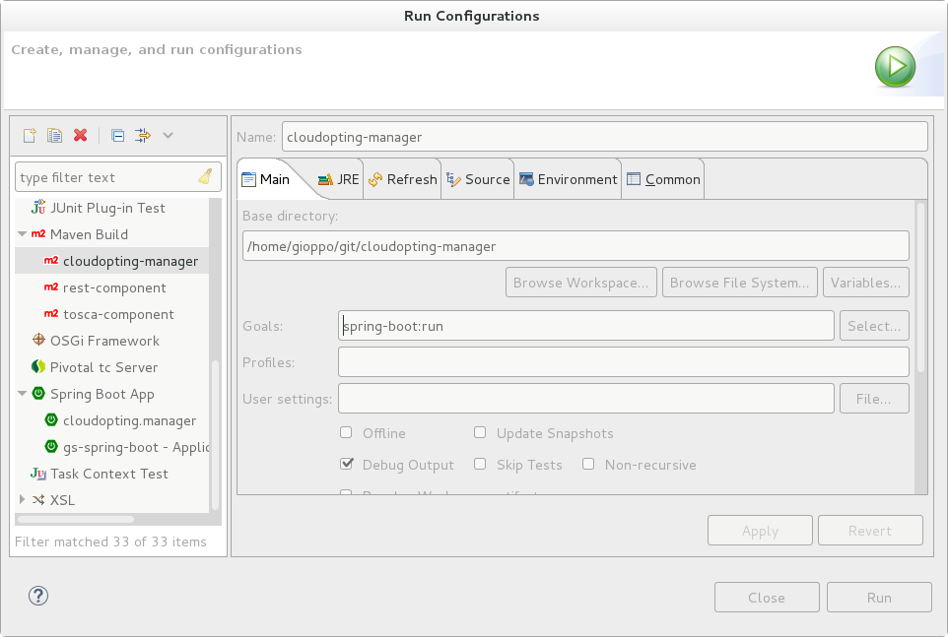Enable Skip Tests checkbox
This screenshot has width=948, height=637.
[x=480, y=464]
